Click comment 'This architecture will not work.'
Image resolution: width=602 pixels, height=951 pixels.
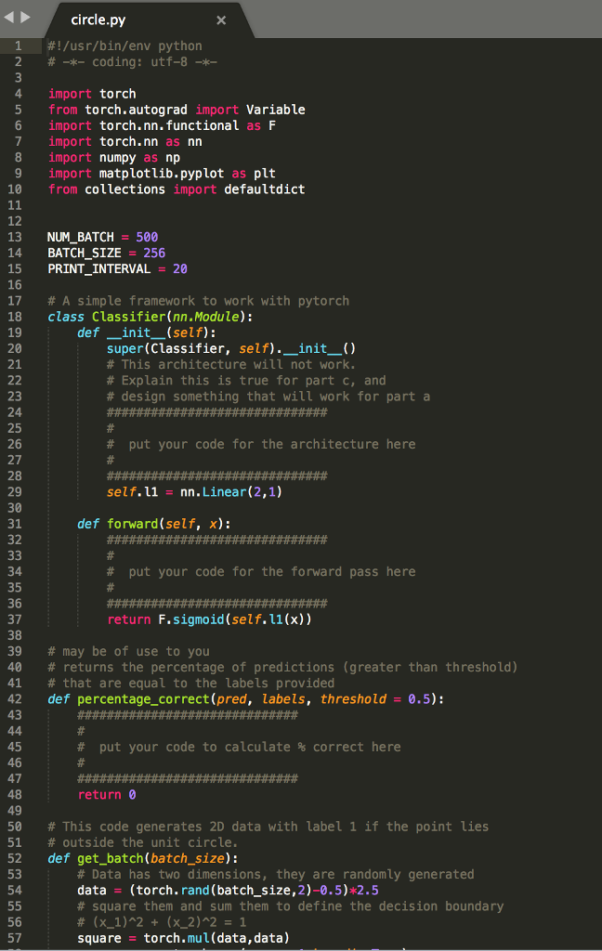(231, 364)
